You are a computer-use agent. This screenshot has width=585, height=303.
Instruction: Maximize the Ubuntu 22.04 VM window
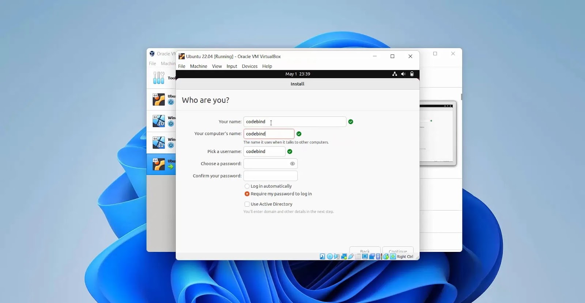(392, 56)
